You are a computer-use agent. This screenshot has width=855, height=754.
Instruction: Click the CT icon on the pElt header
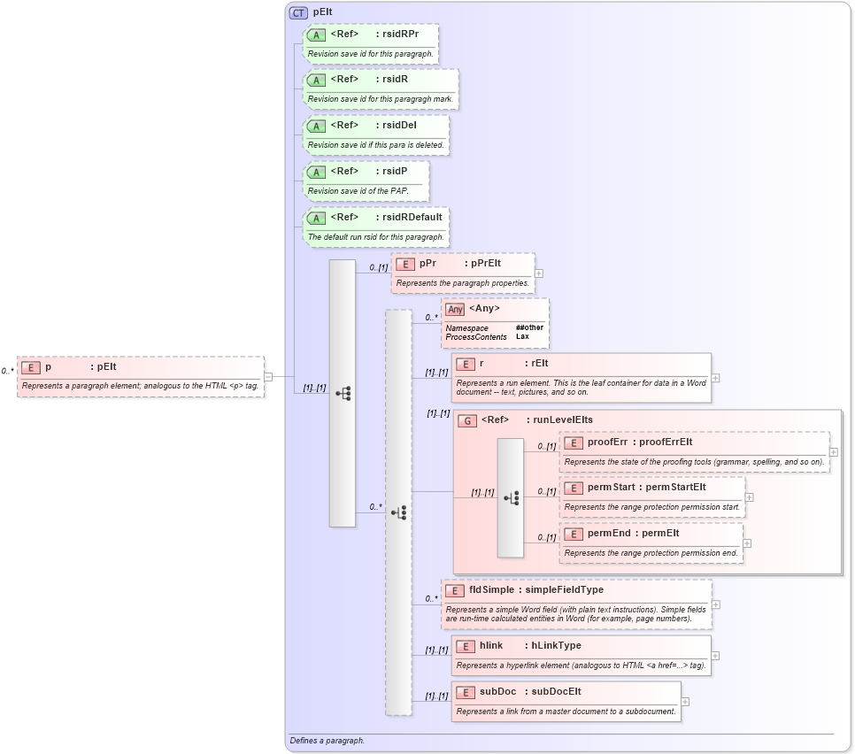point(297,12)
